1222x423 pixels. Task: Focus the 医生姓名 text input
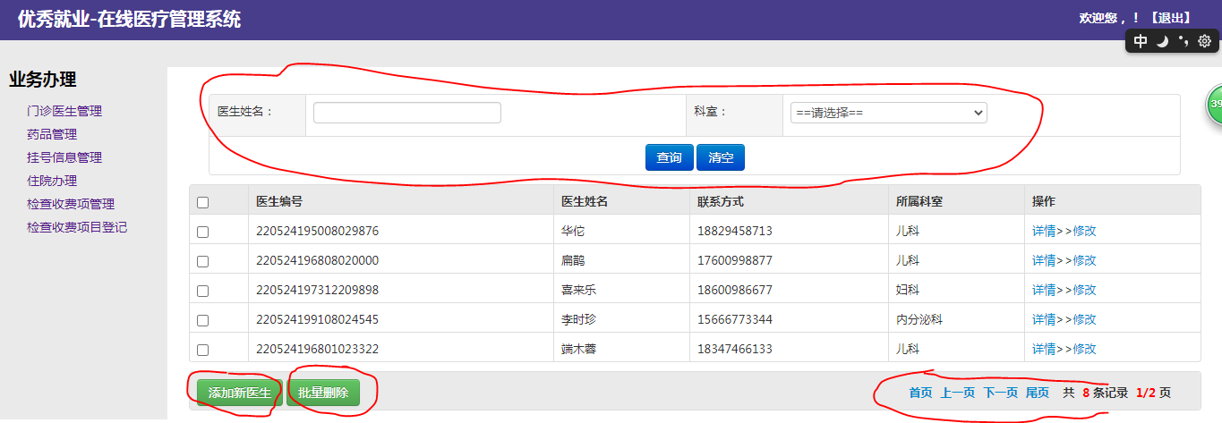pyautogui.click(x=407, y=113)
